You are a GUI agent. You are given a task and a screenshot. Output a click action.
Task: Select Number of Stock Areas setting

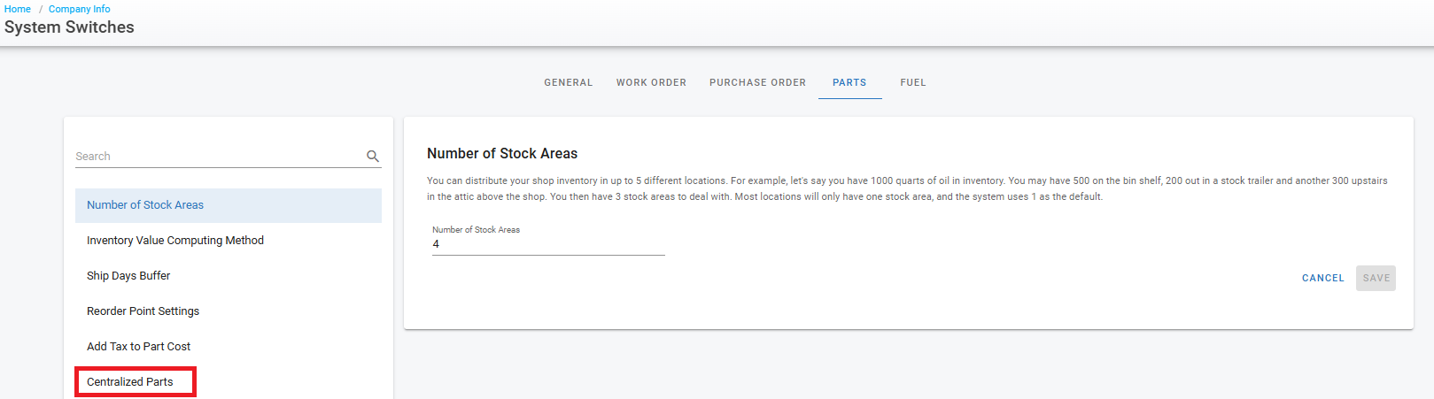pos(145,205)
